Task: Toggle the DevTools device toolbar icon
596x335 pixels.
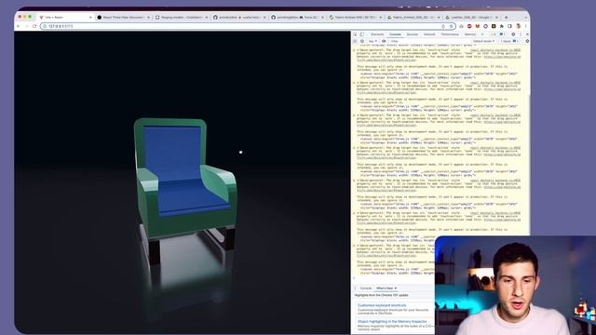Action: tap(362, 34)
